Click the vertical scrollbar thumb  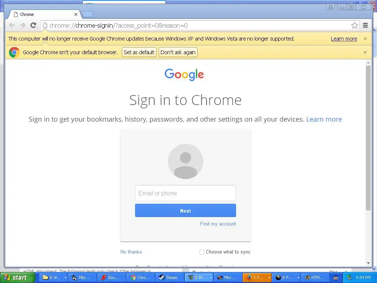coord(368,138)
